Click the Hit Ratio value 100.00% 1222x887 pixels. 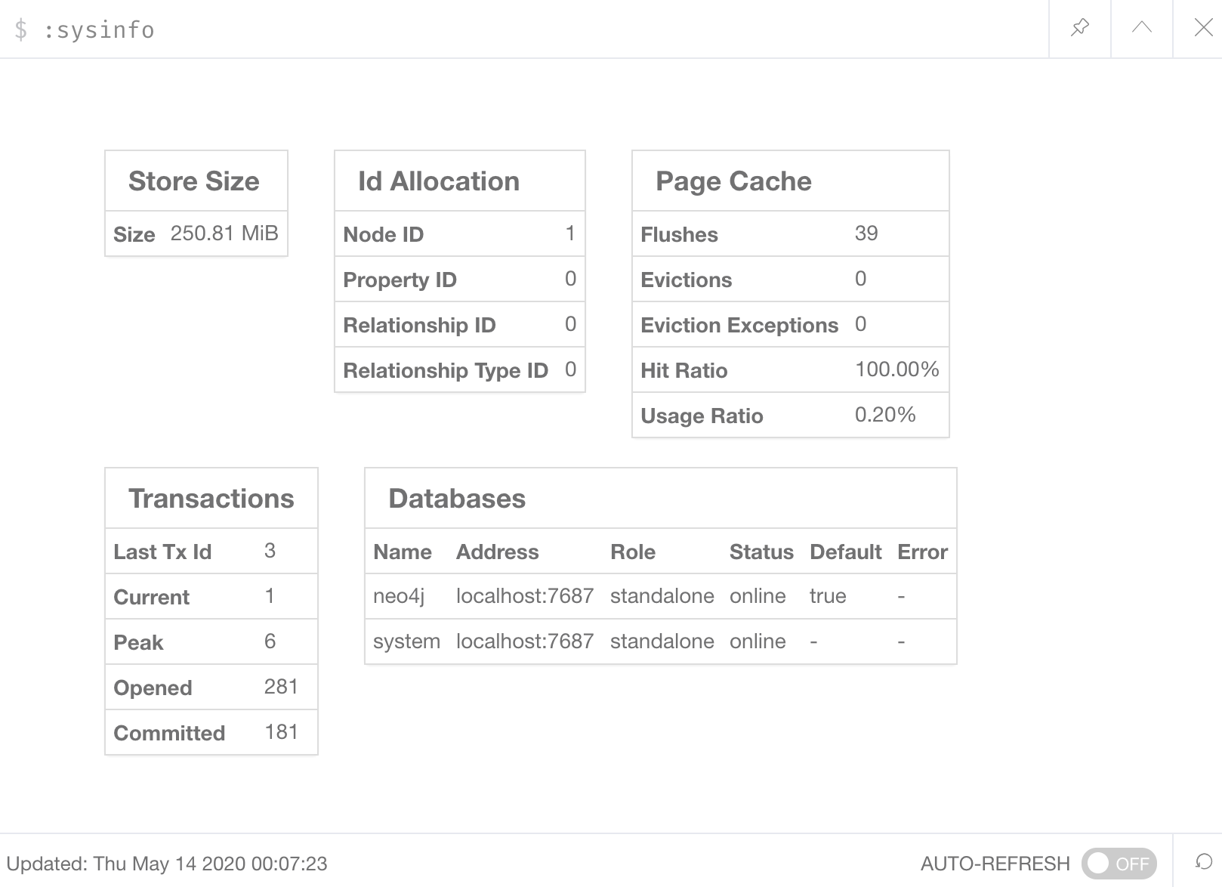pos(896,369)
